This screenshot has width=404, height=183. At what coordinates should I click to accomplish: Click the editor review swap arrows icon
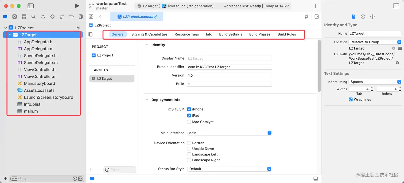(306, 17)
